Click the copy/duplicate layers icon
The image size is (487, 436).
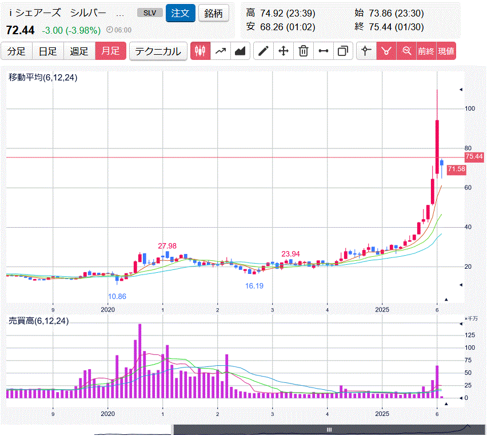coord(343,51)
